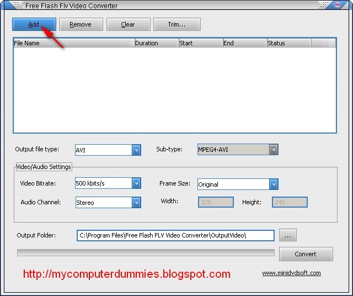Open the Frame Size dropdown arrow
Viewport: 353px width, 296px height.
pyautogui.click(x=274, y=184)
